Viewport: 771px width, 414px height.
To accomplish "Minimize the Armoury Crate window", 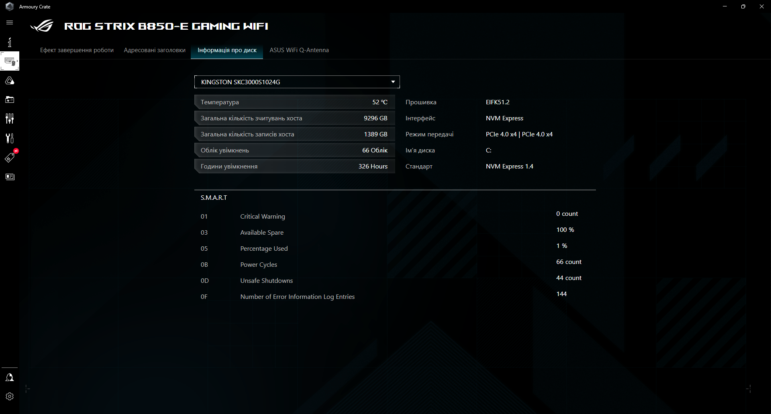I will [x=725, y=6].
